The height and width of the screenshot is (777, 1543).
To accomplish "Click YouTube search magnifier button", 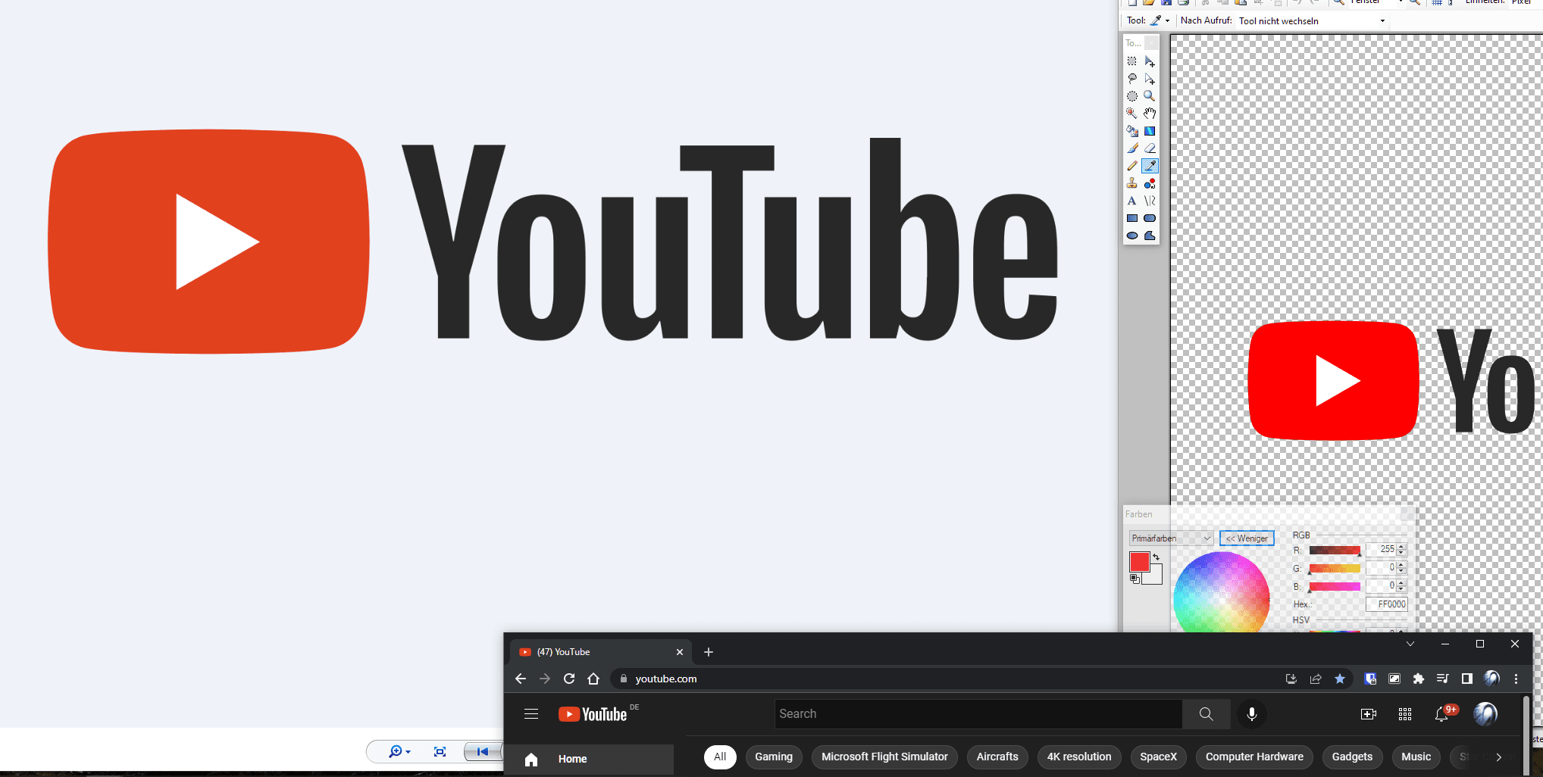I will click(1206, 714).
